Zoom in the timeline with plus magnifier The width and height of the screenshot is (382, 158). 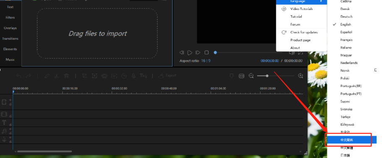(301, 76)
